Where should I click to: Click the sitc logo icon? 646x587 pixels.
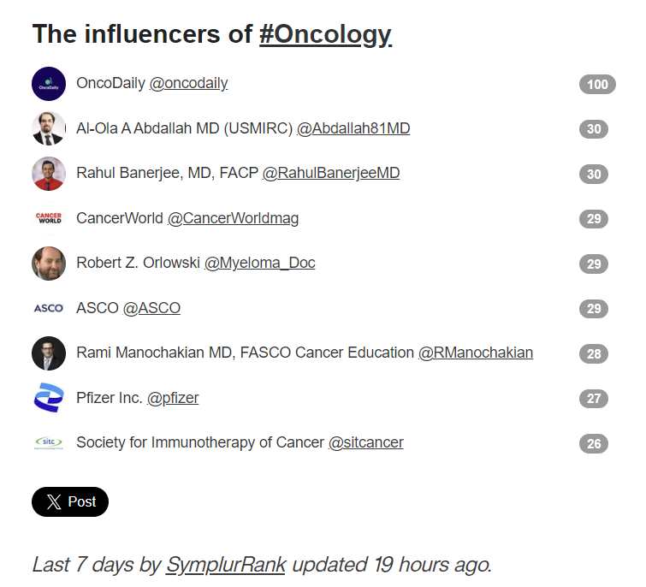coord(49,443)
